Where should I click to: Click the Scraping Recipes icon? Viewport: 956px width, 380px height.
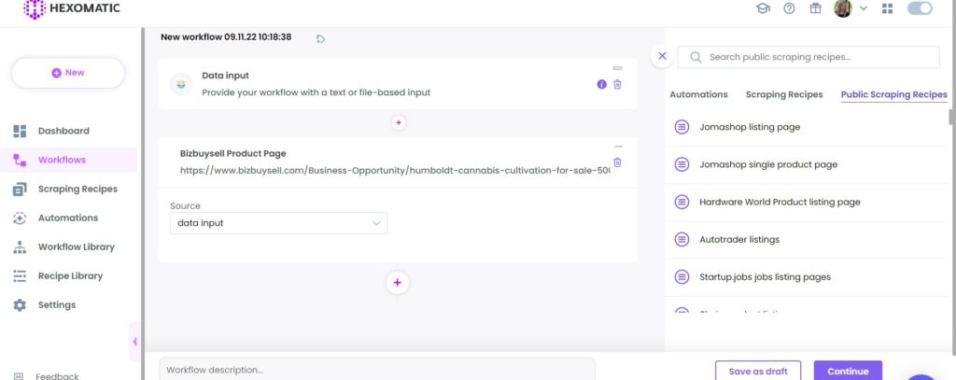tap(20, 190)
